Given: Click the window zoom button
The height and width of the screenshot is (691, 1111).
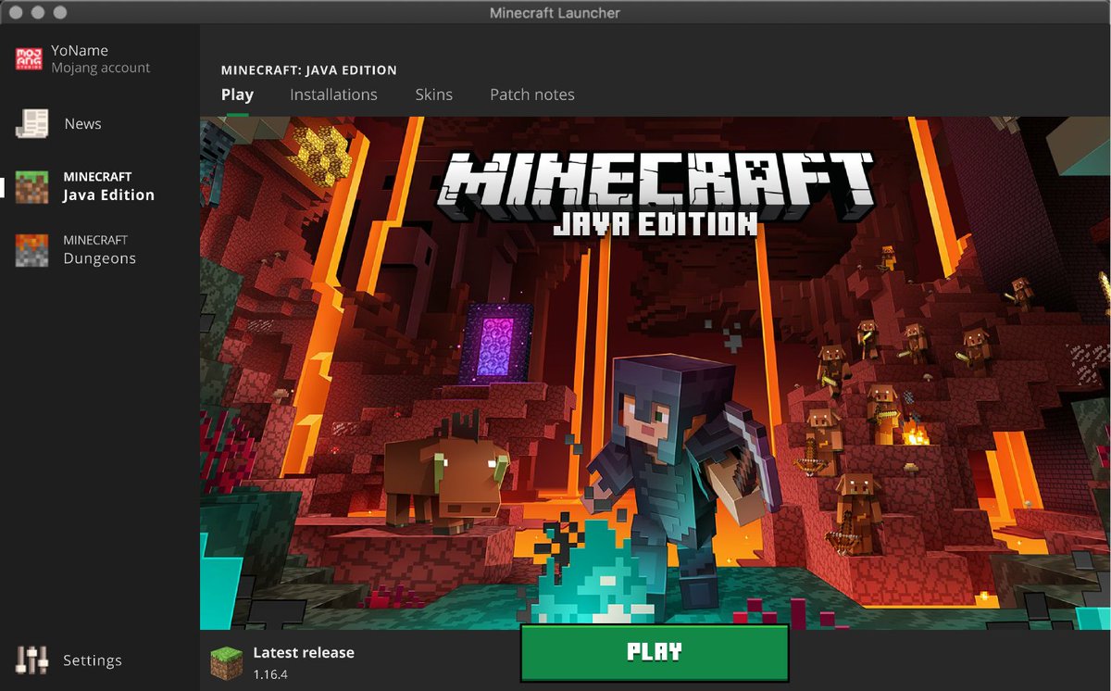Looking at the screenshot, I should click(x=60, y=13).
